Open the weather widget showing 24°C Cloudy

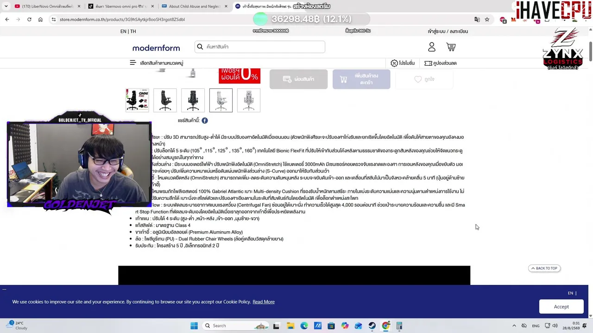tap(17, 326)
